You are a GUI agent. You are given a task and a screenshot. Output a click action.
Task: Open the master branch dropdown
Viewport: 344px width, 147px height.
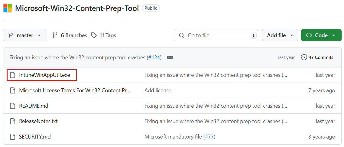[x=25, y=35]
